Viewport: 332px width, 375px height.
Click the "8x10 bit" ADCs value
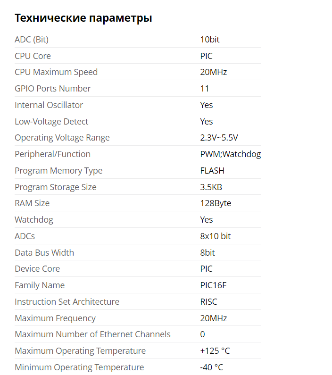(x=216, y=236)
